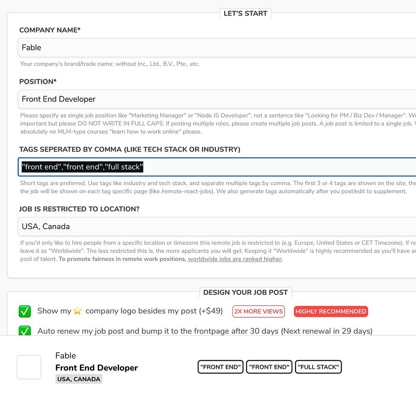Click Fable company name in preview bar

tap(66, 356)
